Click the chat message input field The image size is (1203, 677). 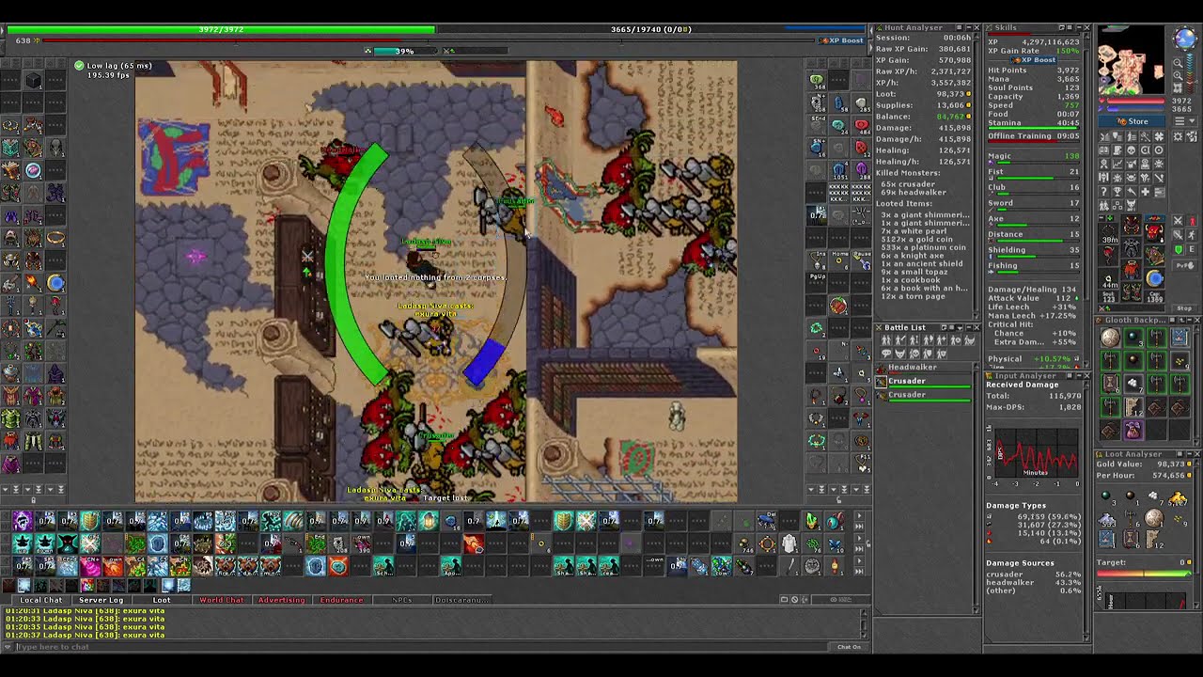423,647
